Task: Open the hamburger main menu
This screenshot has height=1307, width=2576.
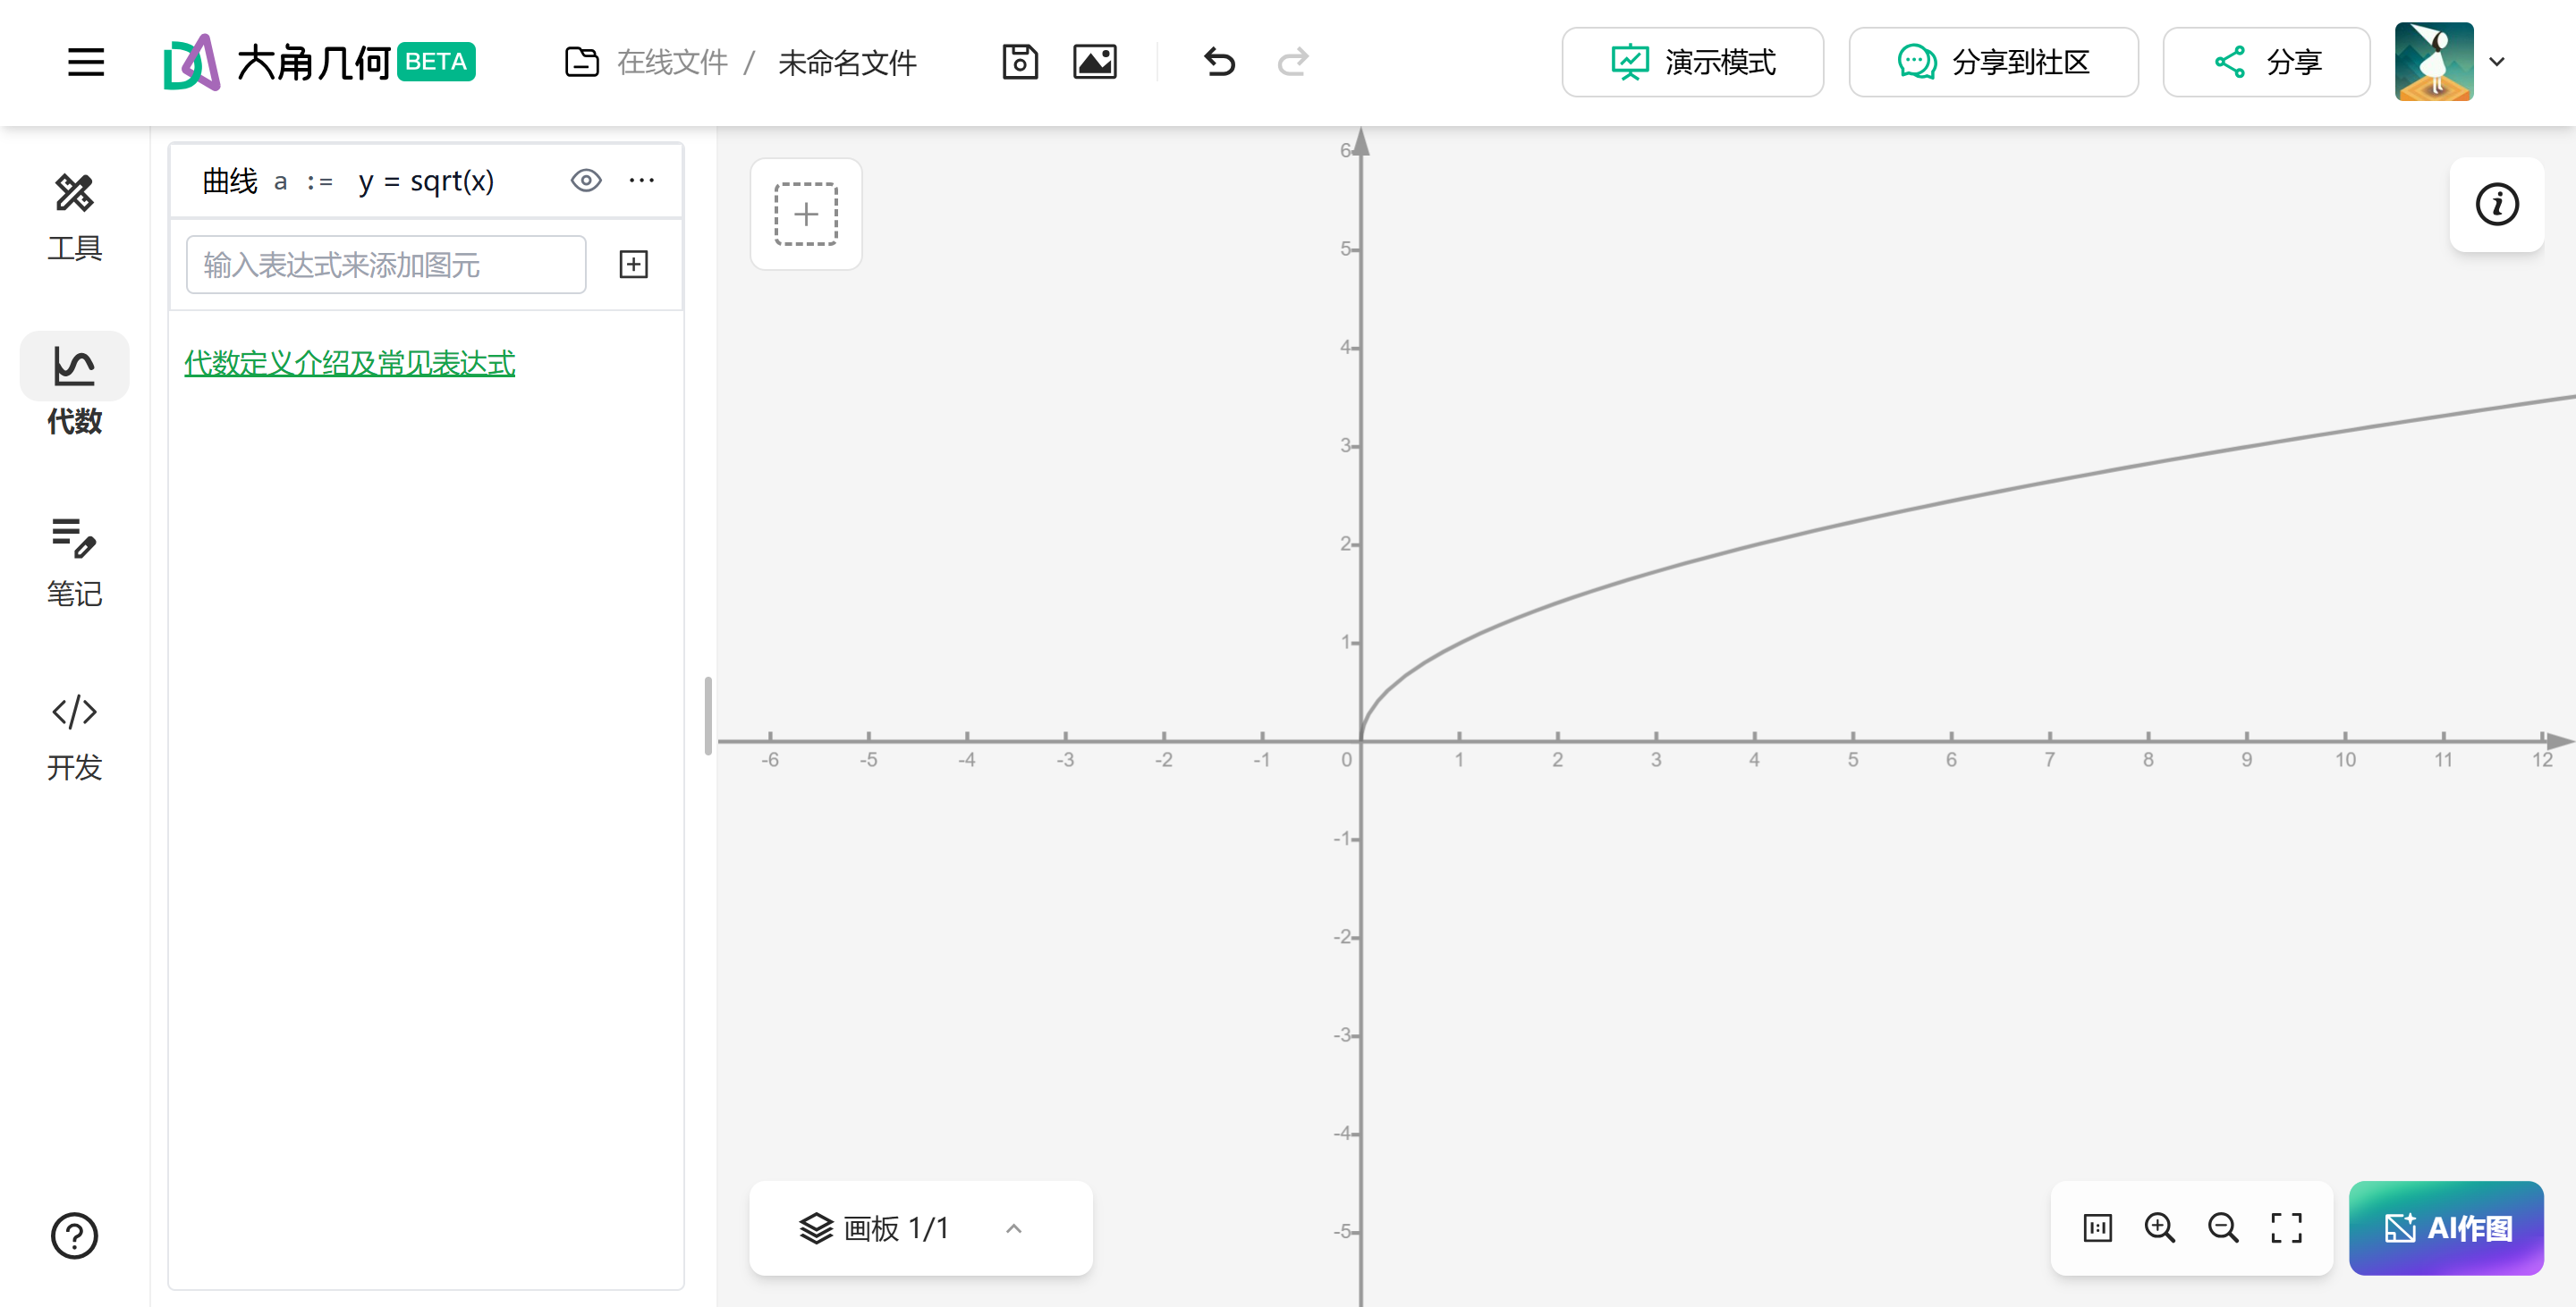Action: point(86,62)
